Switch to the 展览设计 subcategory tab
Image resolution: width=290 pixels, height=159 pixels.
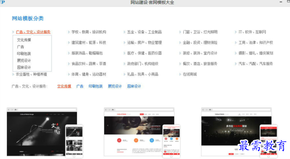point(115,86)
